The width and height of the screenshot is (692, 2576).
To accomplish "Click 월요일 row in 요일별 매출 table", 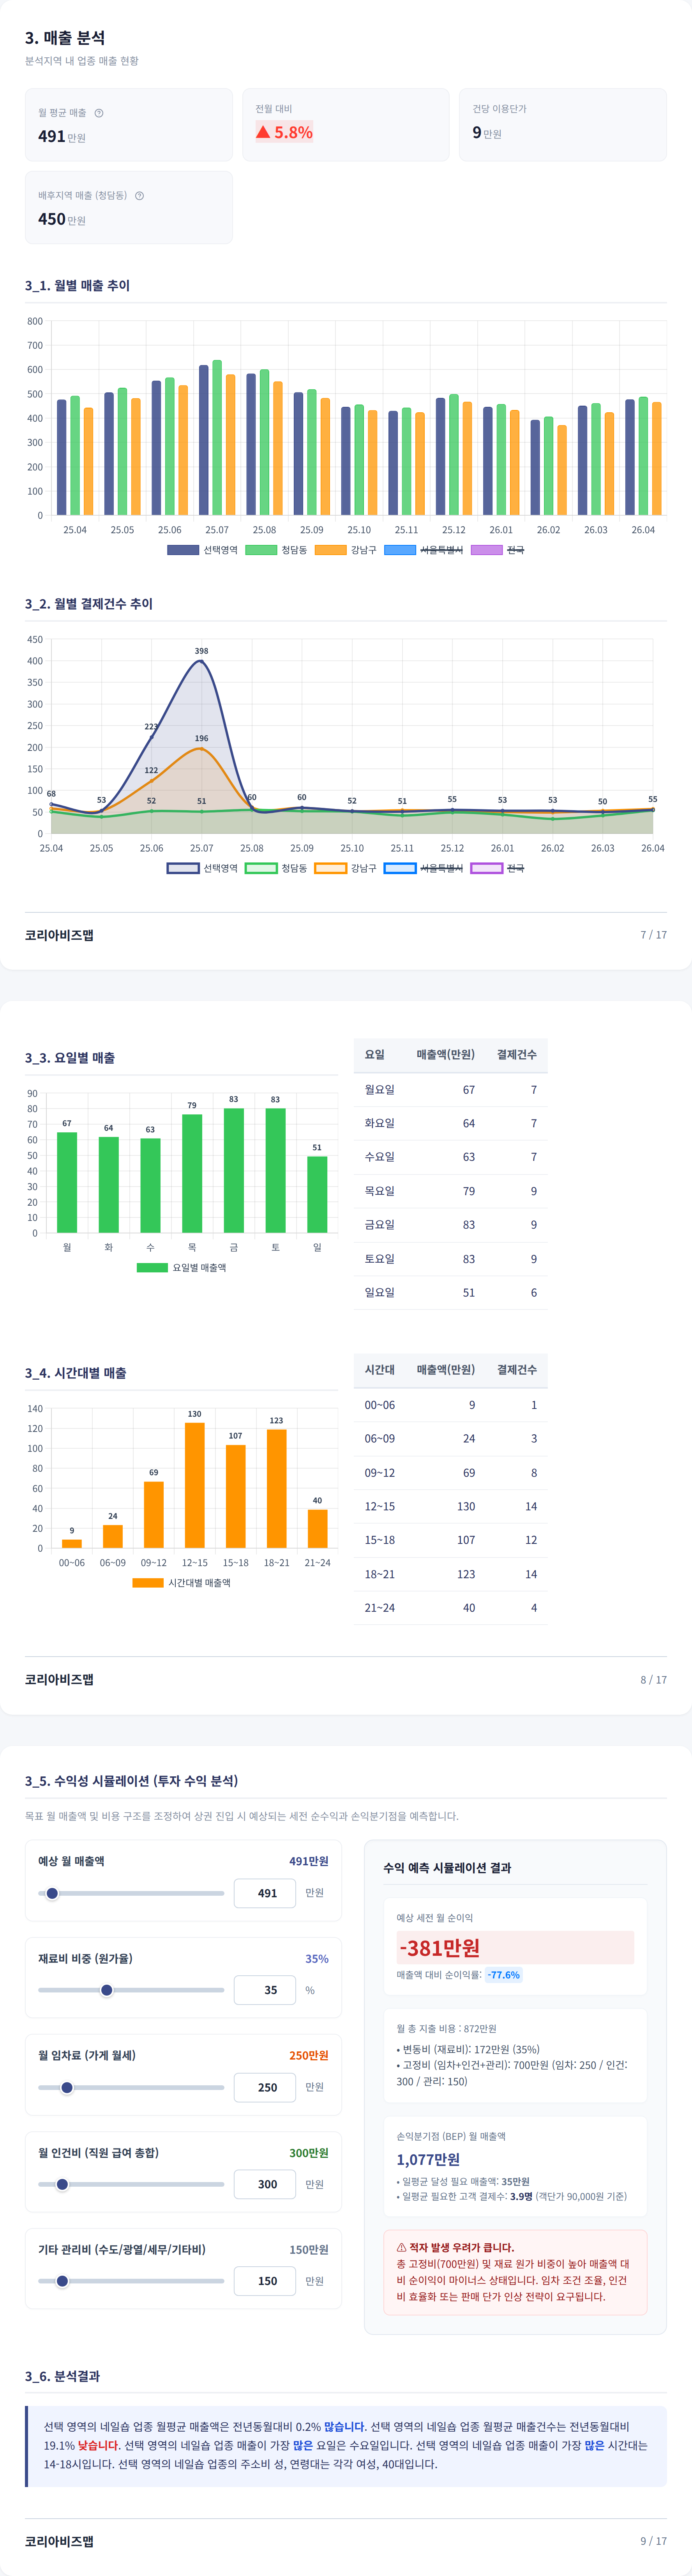I will point(450,1090).
